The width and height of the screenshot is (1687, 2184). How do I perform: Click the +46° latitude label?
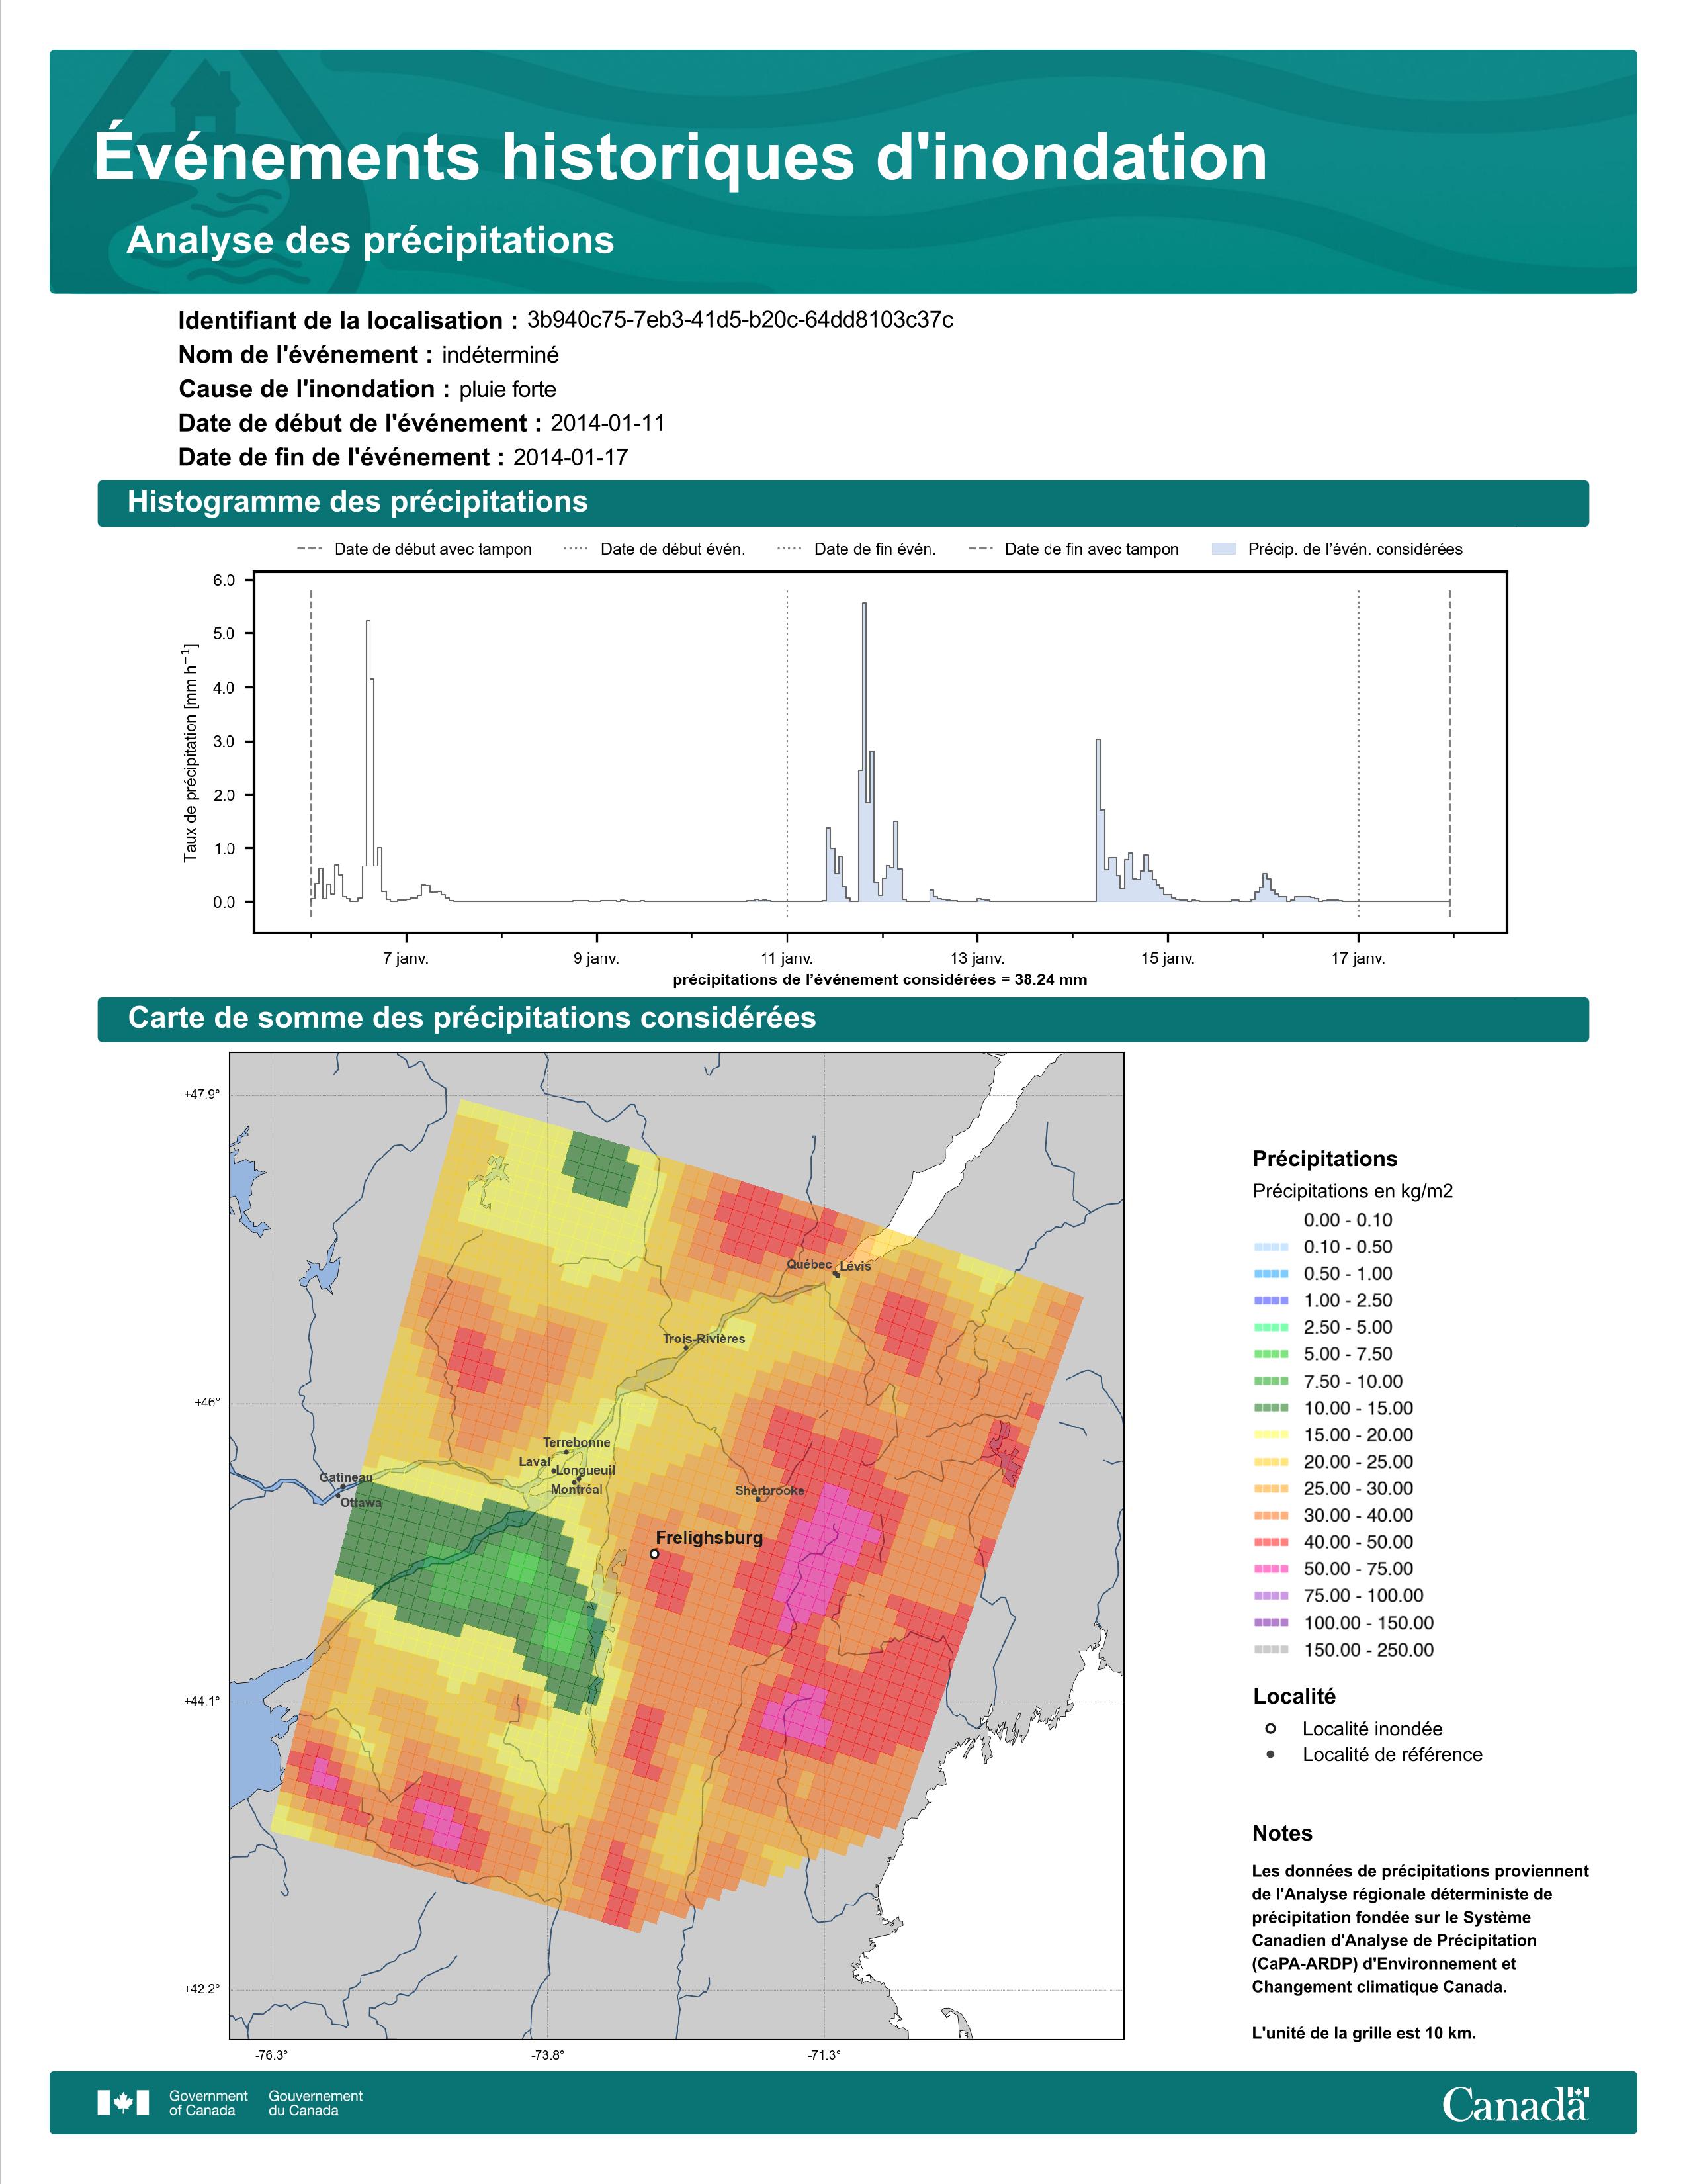tap(207, 1402)
